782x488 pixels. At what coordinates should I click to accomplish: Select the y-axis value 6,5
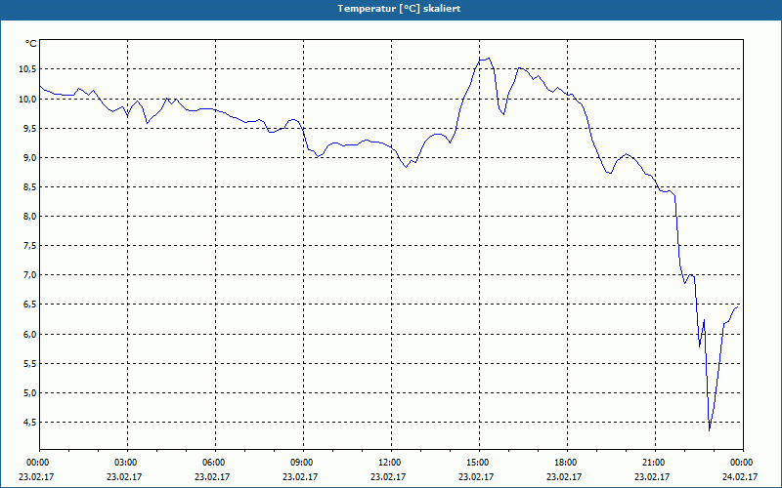coord(29,305)
